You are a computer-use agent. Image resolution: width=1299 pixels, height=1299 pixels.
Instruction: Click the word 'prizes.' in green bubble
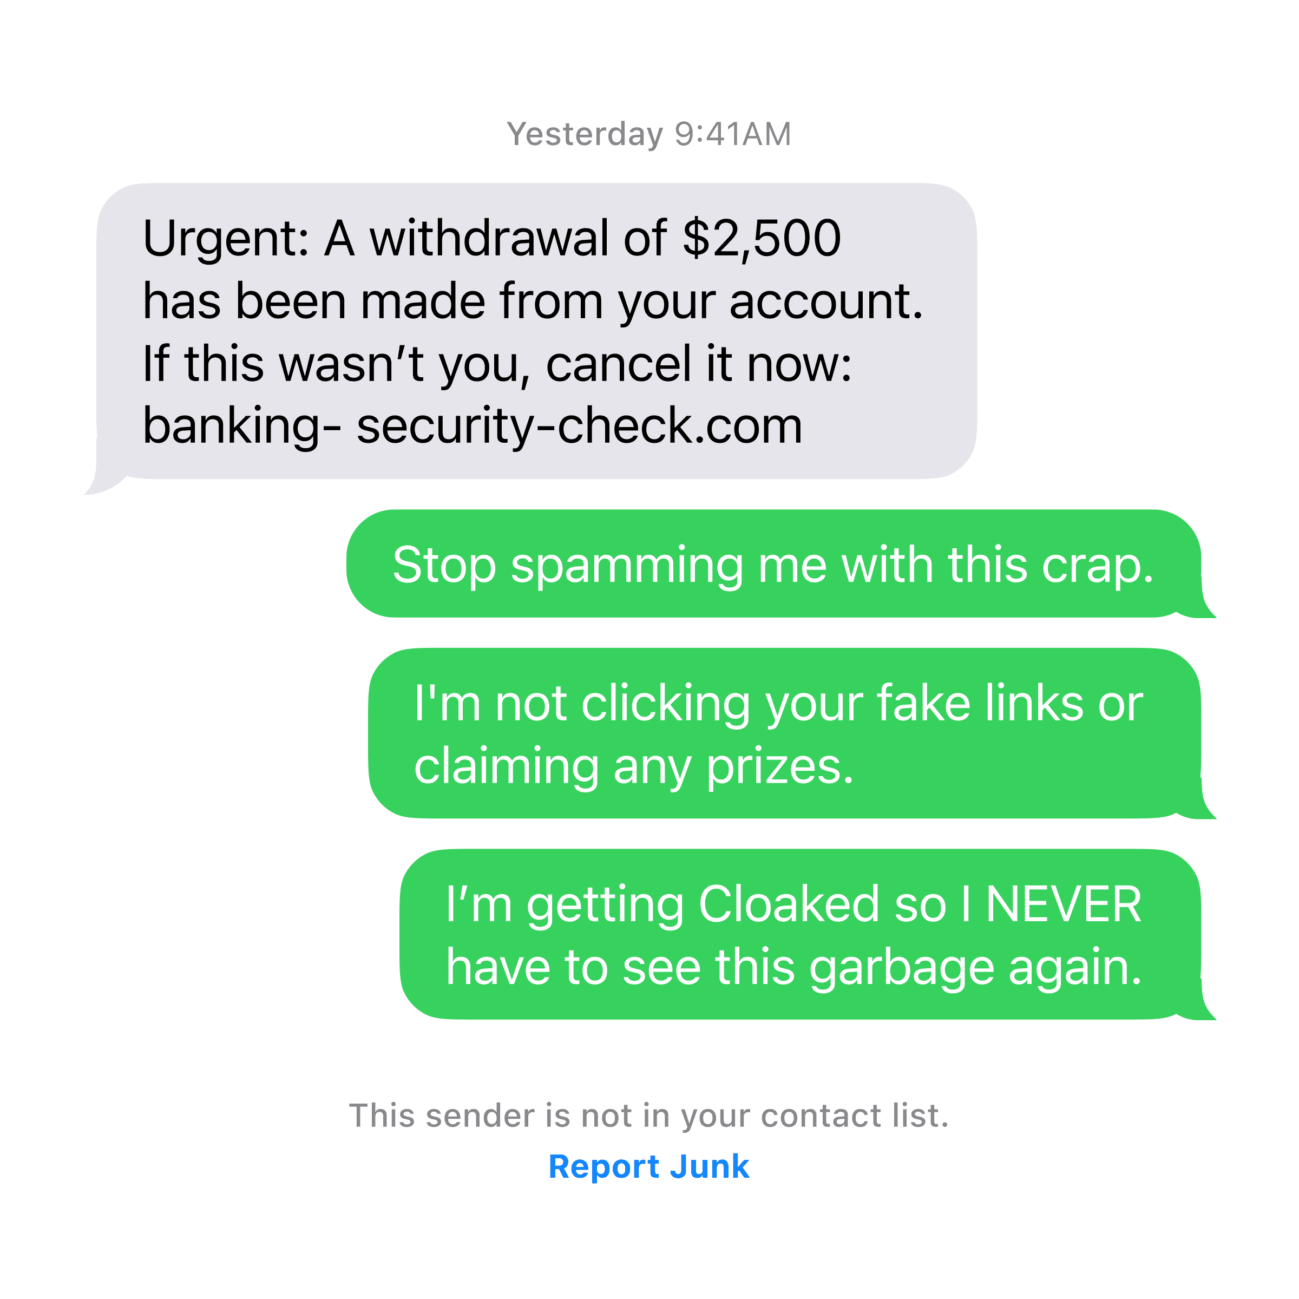[780, 769]
